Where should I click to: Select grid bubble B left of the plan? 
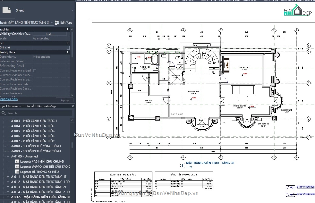[x=109, y=83]
